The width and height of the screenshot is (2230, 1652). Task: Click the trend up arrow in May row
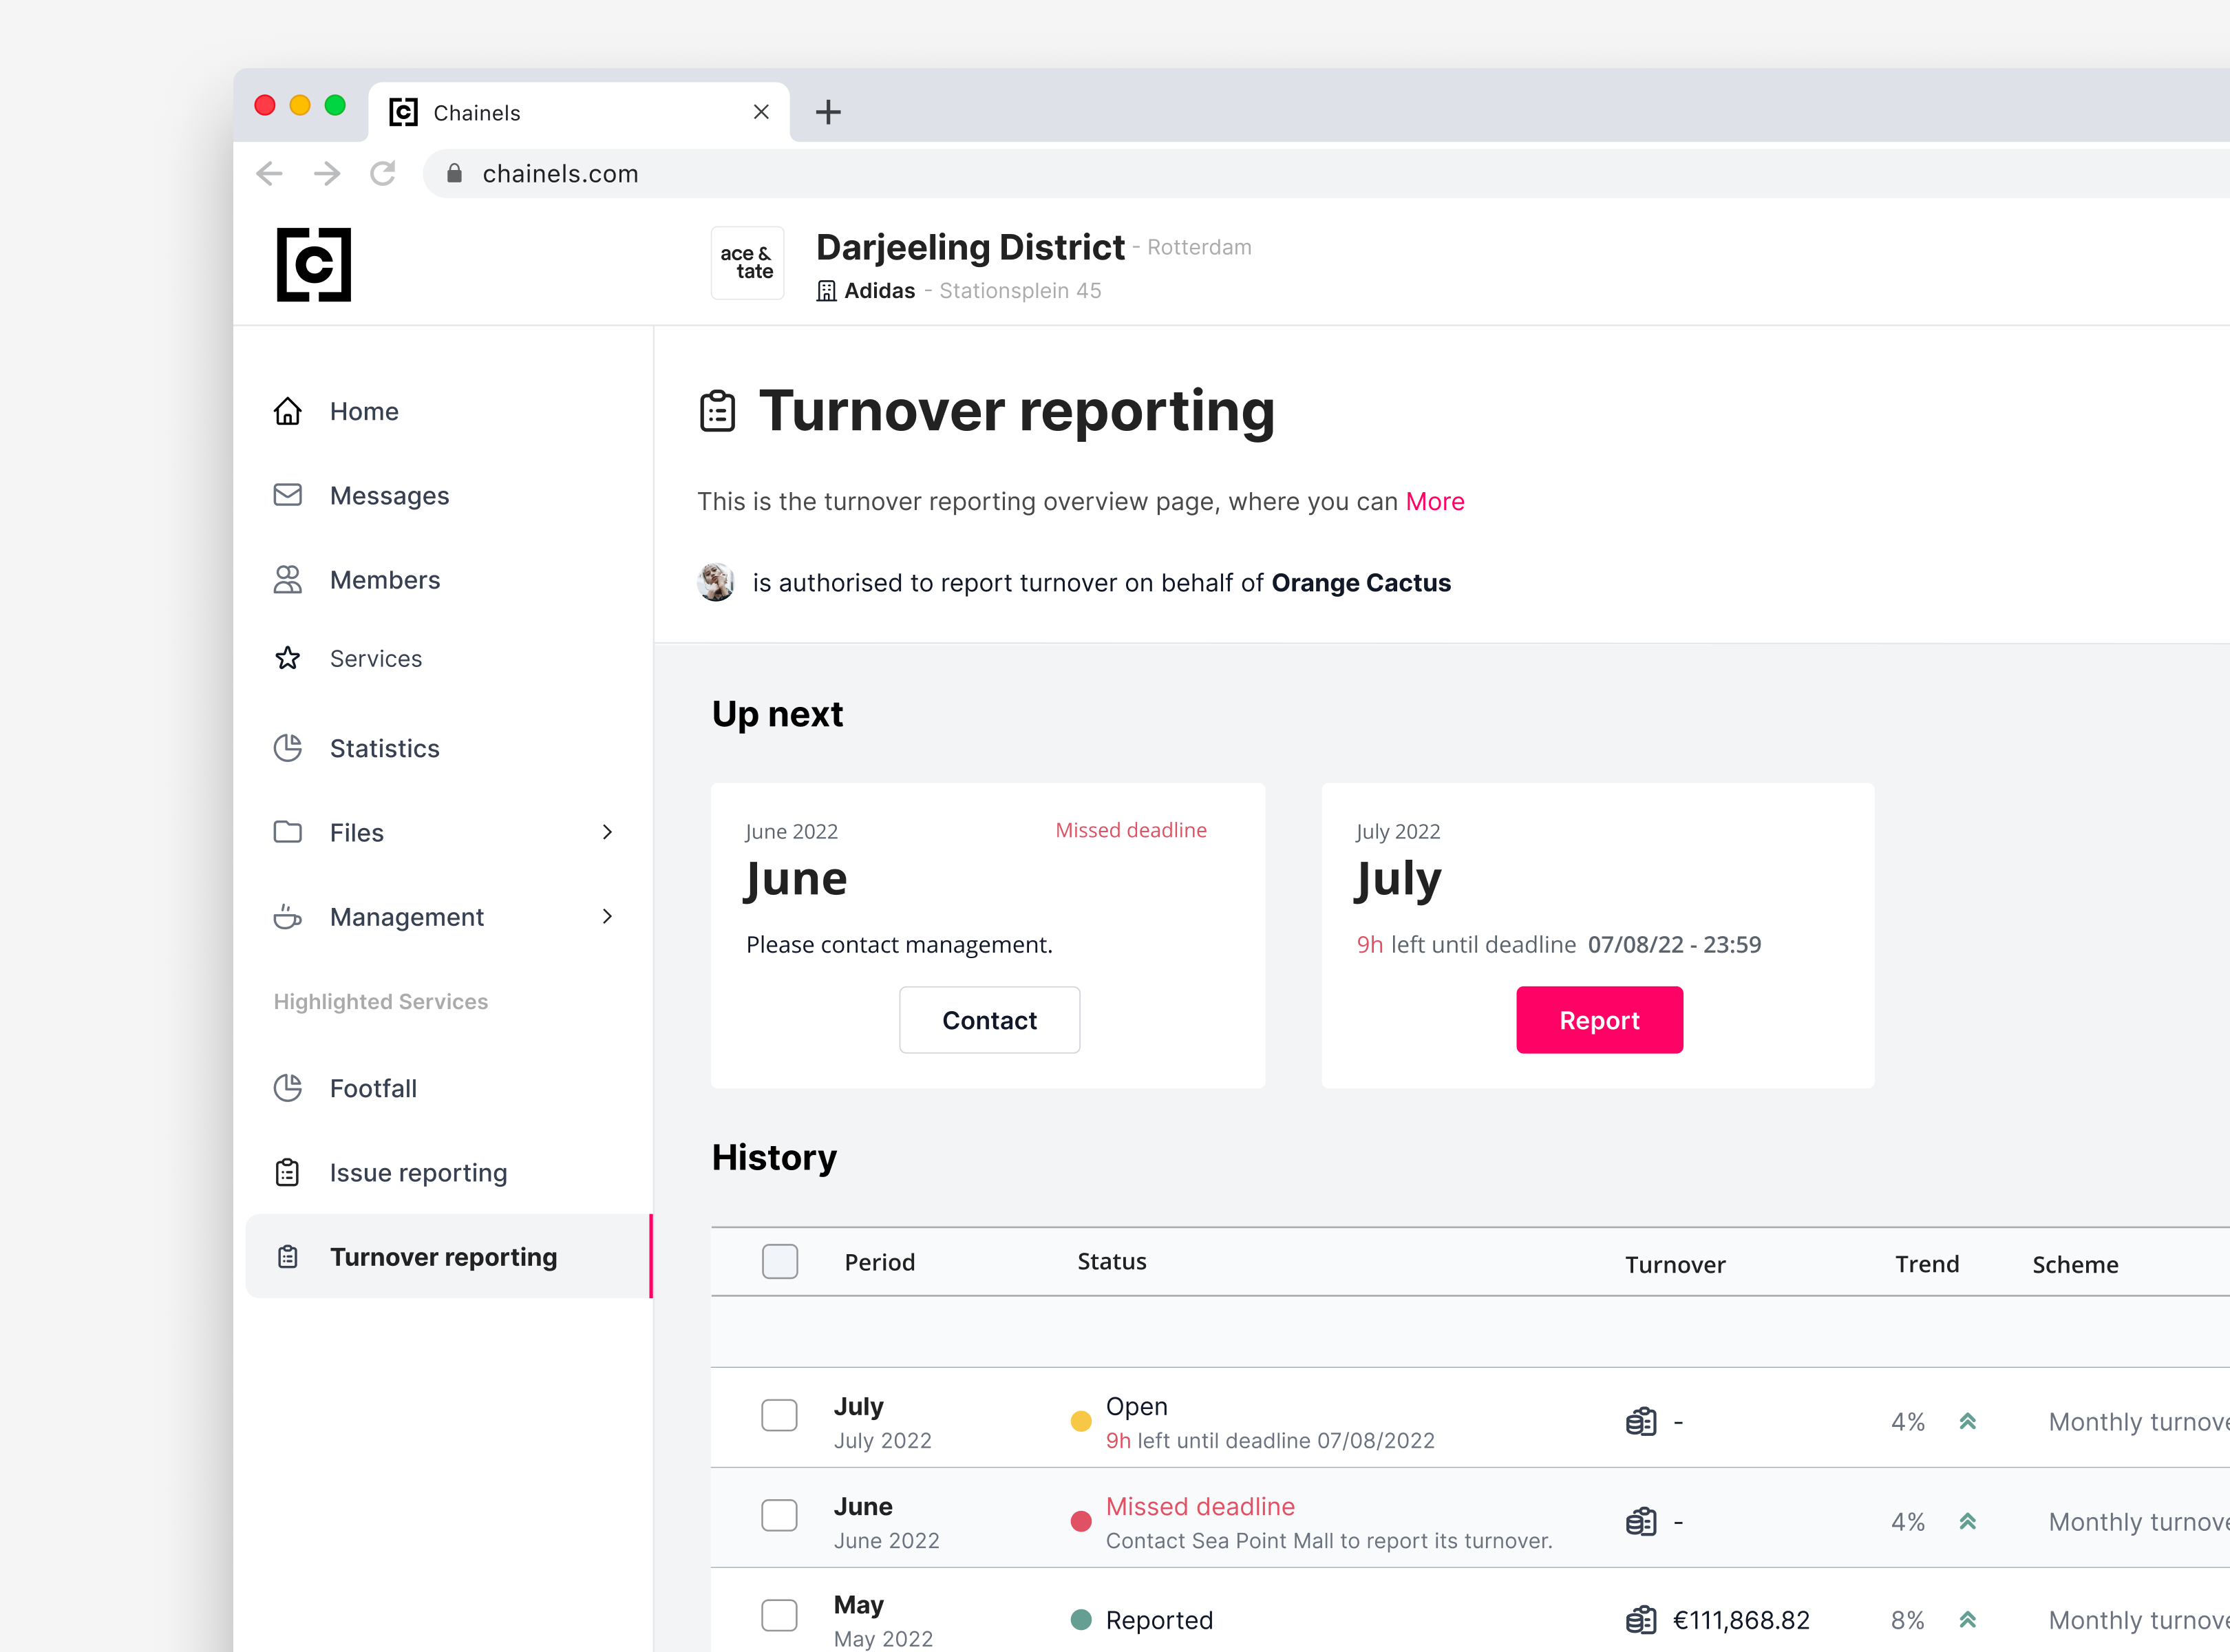click(x=1967, y=1619)
